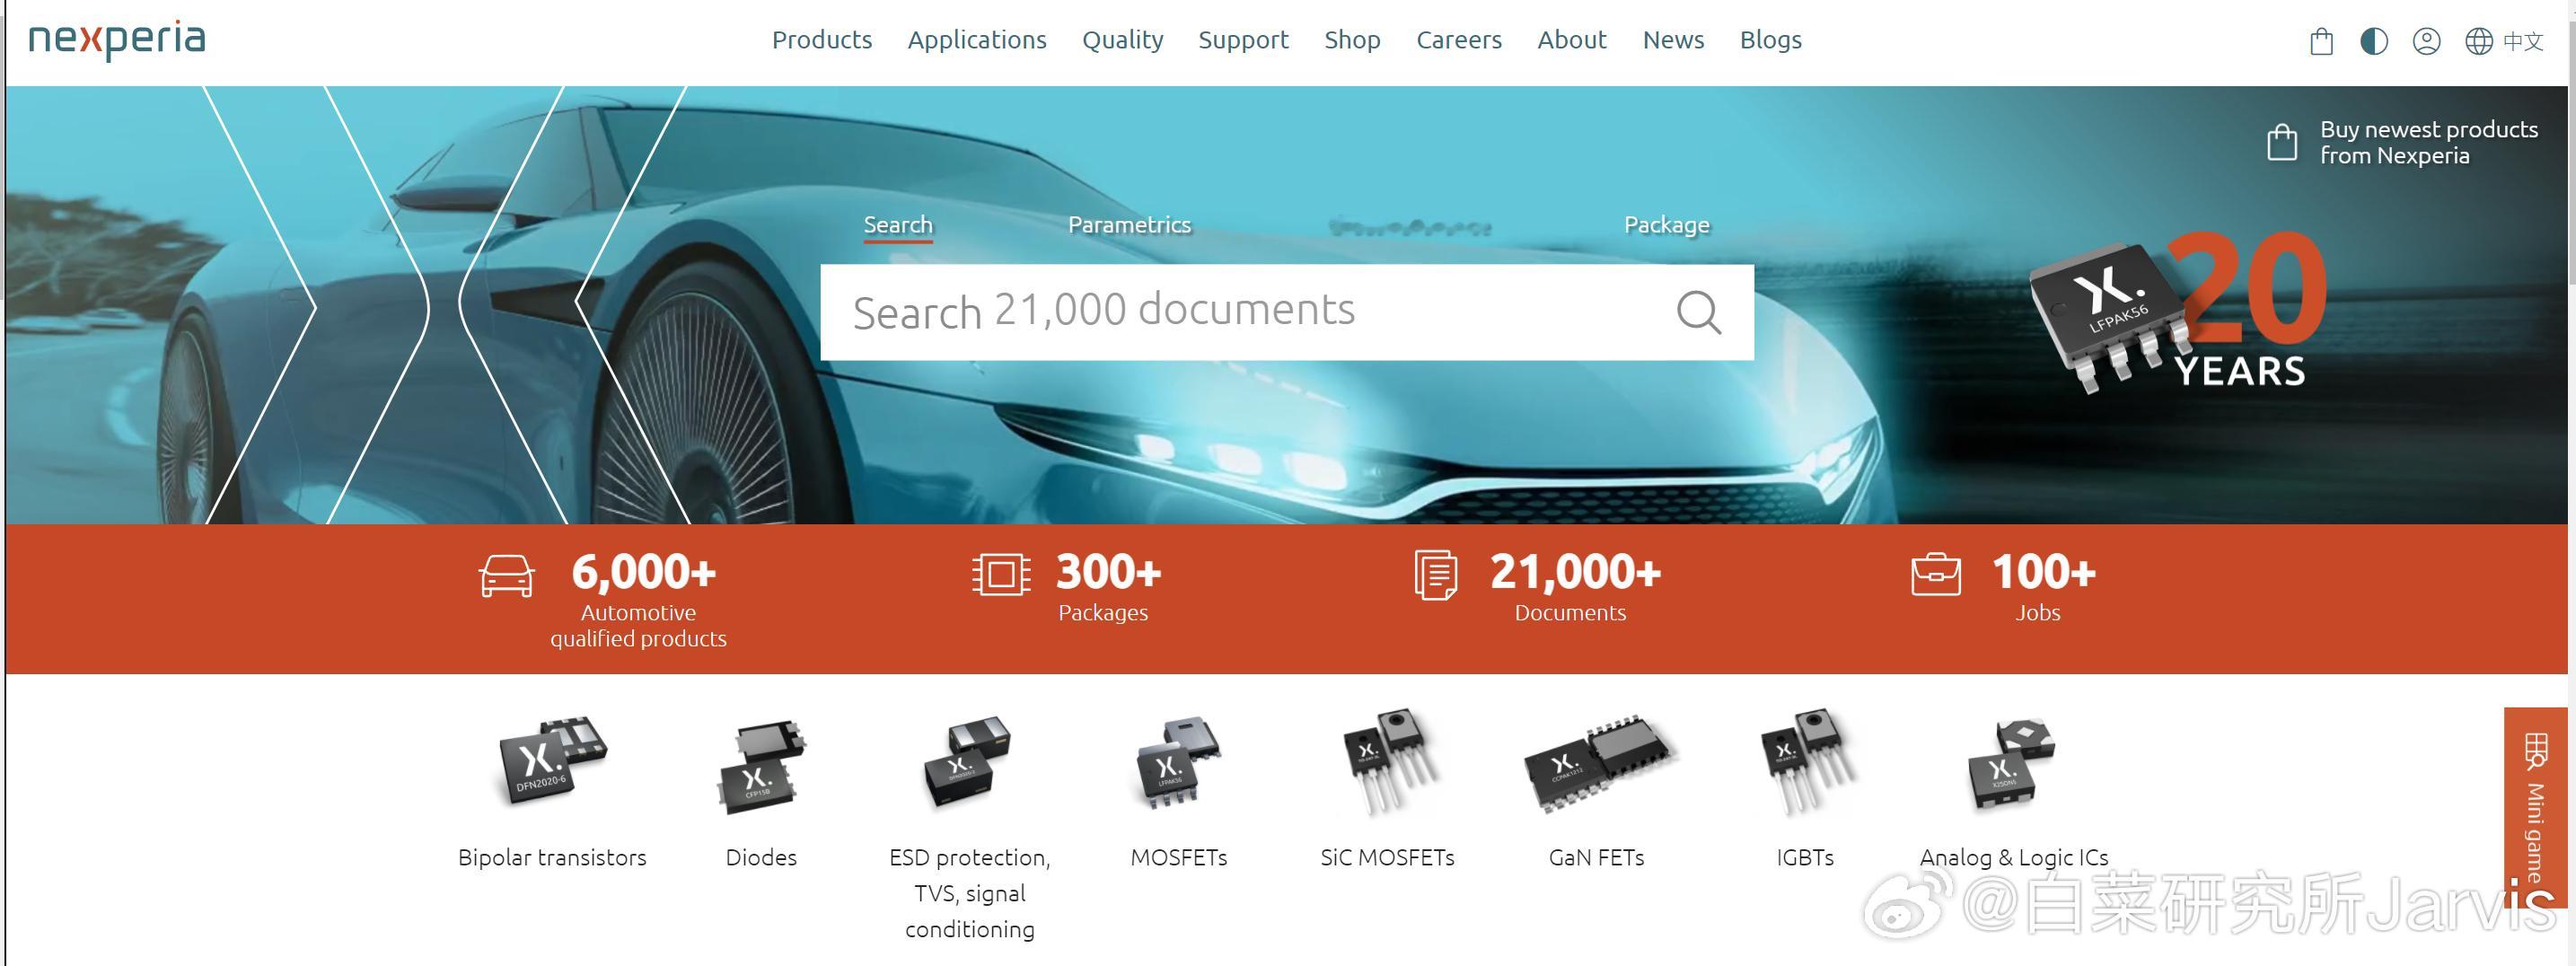Open the Quality menu
2576x966 pixels.
[x=1123, y=40]
